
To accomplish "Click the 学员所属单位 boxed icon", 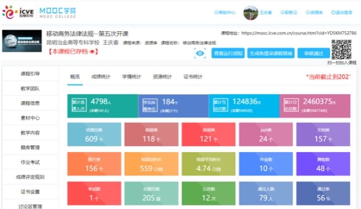I will pos(150,106).
